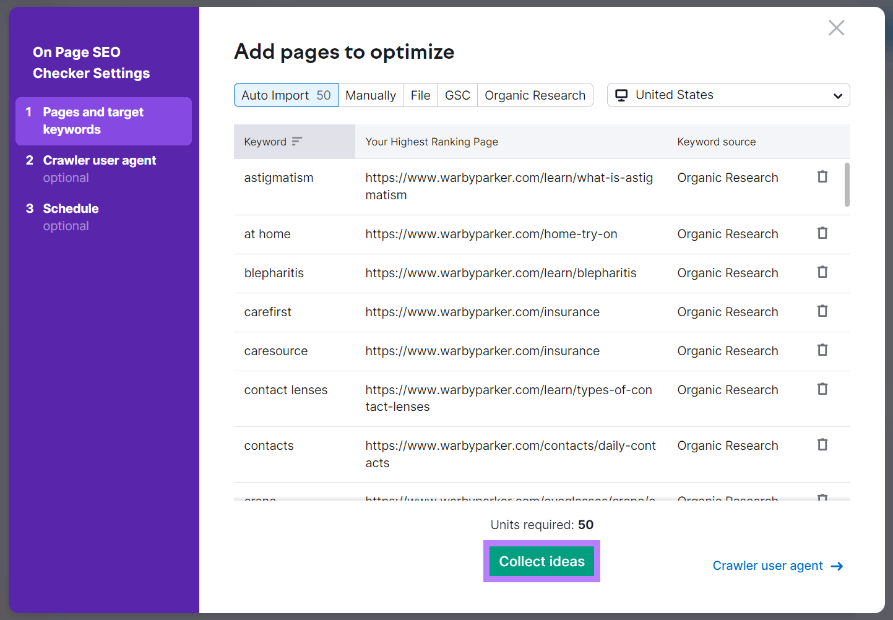This screenshot has width=893, height=620.
Task: Delete the contacts keyword row
Action: point(822,444)
